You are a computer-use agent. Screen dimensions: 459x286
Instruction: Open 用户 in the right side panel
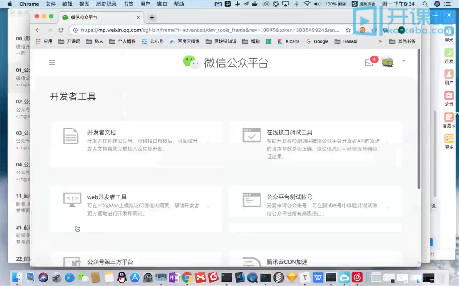[449, 77]
